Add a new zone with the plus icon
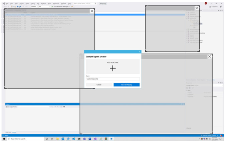 113,68
